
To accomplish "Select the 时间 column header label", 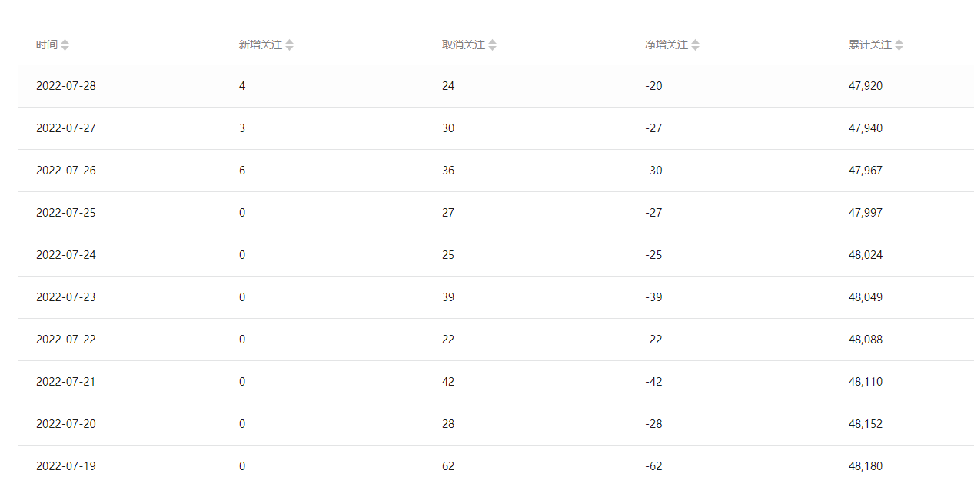I will [47, 45].
